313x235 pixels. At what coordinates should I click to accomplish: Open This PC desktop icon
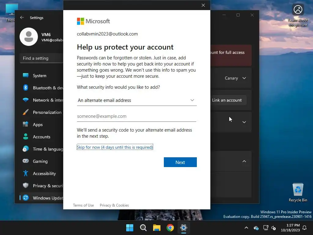point(10,13)
